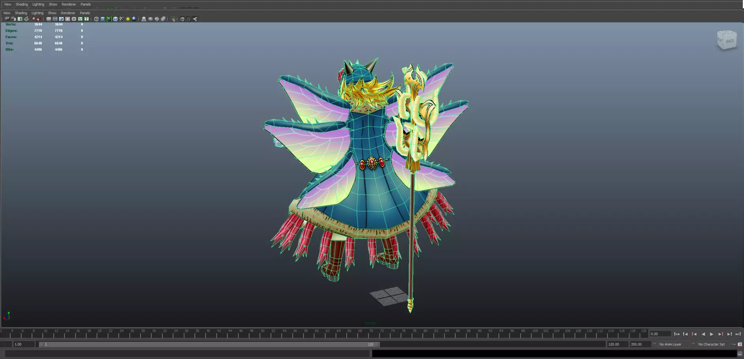Click the Select Camera icon

pos(7,19)
